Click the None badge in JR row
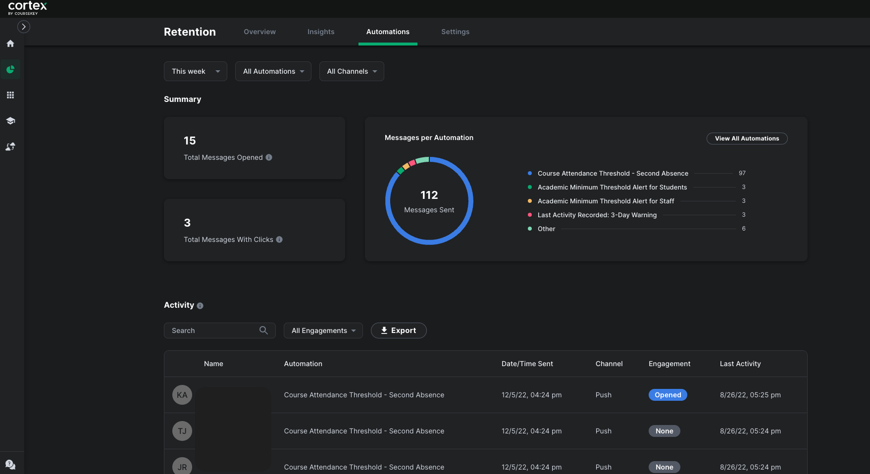 pyautogui.click(x=665, y=467)
